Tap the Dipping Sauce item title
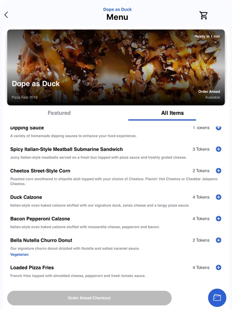 (x=27, y=128)
